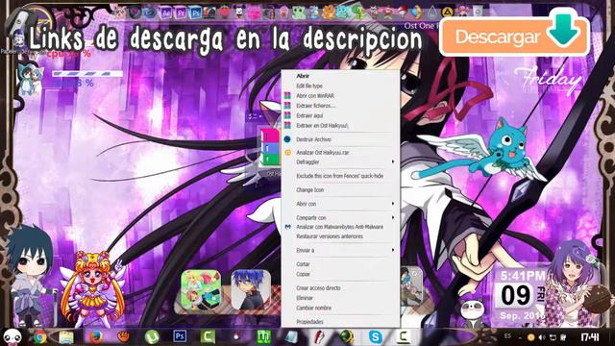615x346 pixels.
Task: Expand the 'Enviar a' submenu
Action: 340,250
